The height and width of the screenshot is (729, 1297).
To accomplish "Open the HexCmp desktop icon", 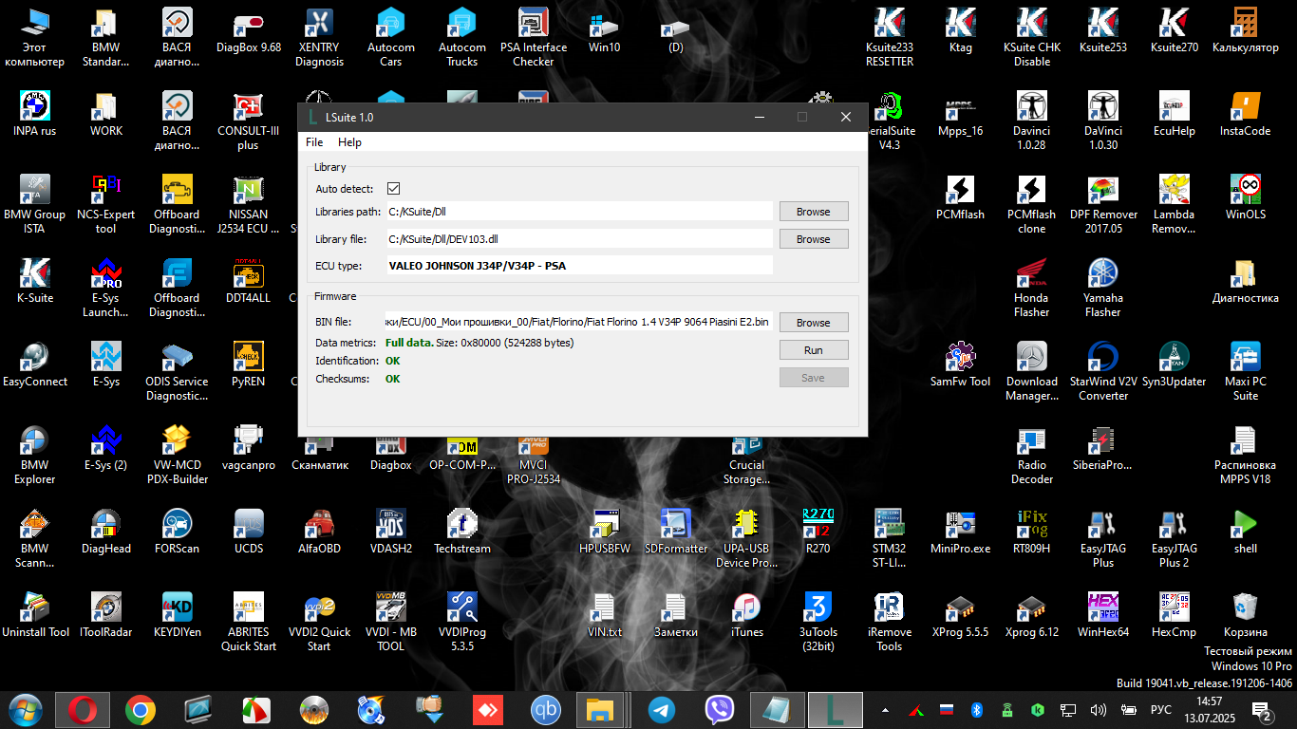I will click(1175, 617).
